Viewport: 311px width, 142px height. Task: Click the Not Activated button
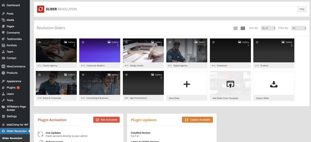pos(106,120)
